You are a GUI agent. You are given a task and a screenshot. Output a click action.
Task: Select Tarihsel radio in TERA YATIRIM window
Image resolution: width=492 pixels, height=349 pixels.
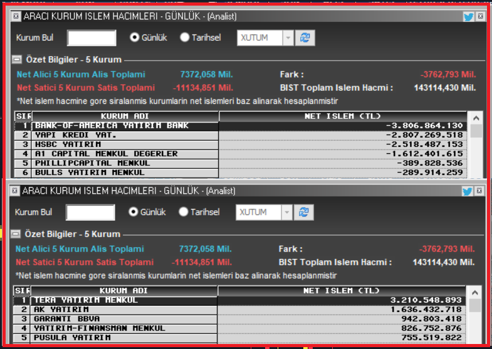tap(183, 212)
